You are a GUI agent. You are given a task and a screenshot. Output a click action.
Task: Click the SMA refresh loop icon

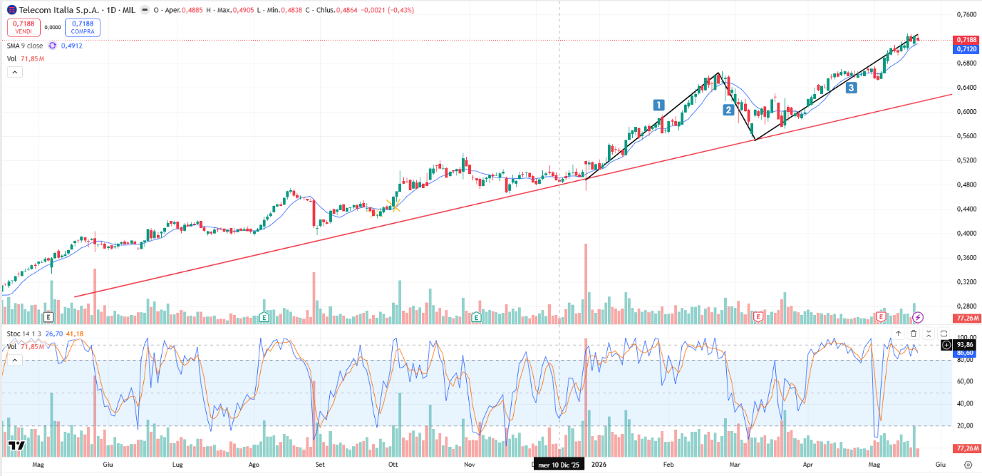click(52, 46)
